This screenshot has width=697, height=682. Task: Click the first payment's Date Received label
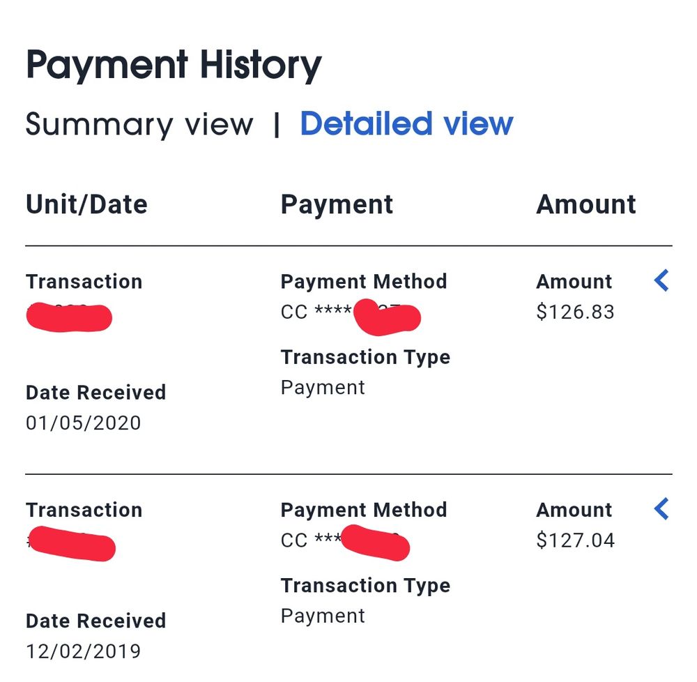tap(95, 393)
